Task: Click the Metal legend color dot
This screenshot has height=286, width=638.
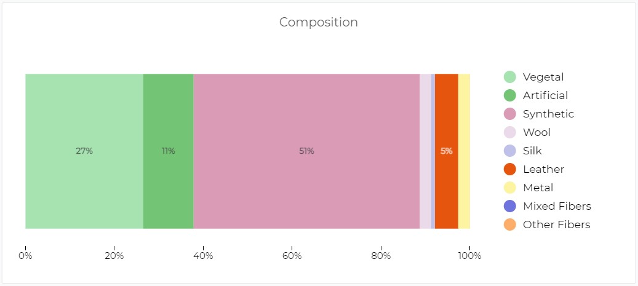Action: (510, 188)
